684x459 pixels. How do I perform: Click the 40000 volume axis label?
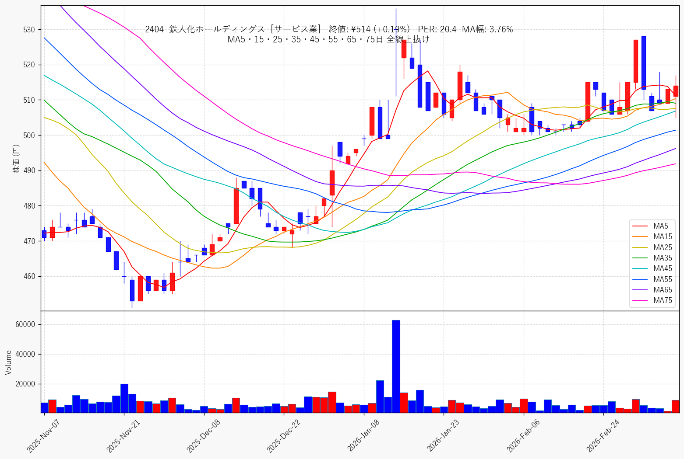click(x=25, y=355)
